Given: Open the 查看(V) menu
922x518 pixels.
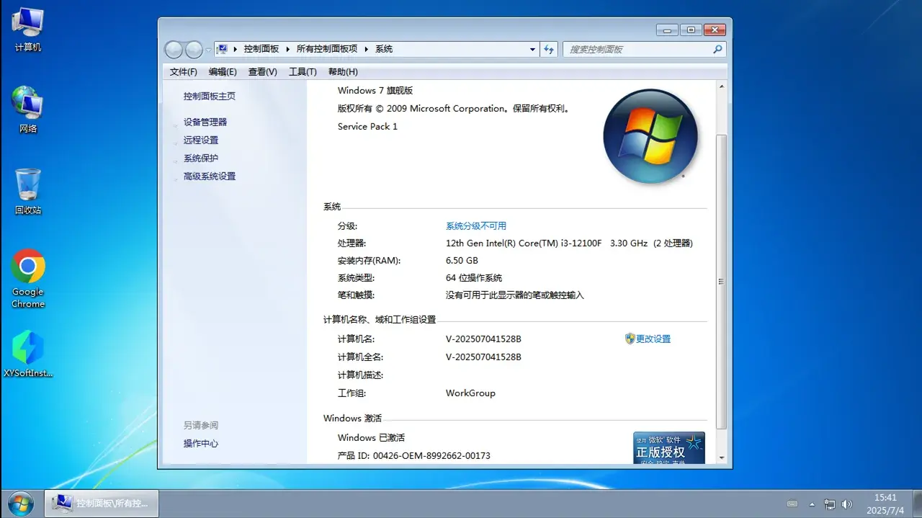Looking at the screenshot, I should pos(263,71).
